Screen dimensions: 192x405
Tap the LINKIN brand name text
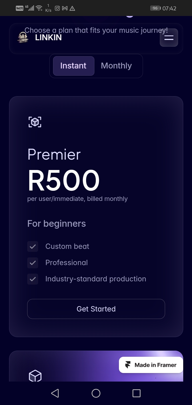click(x=48, y=38)
